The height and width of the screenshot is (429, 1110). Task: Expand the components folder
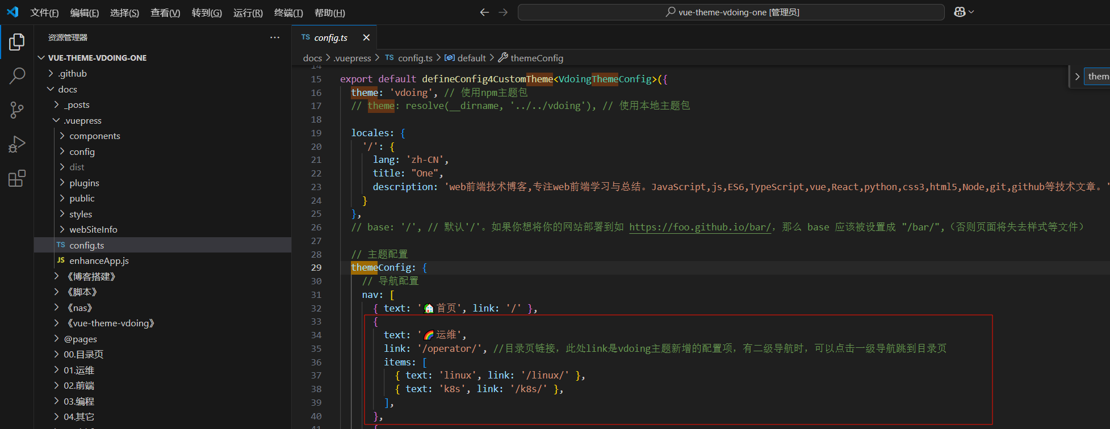(x=162, y=136)
